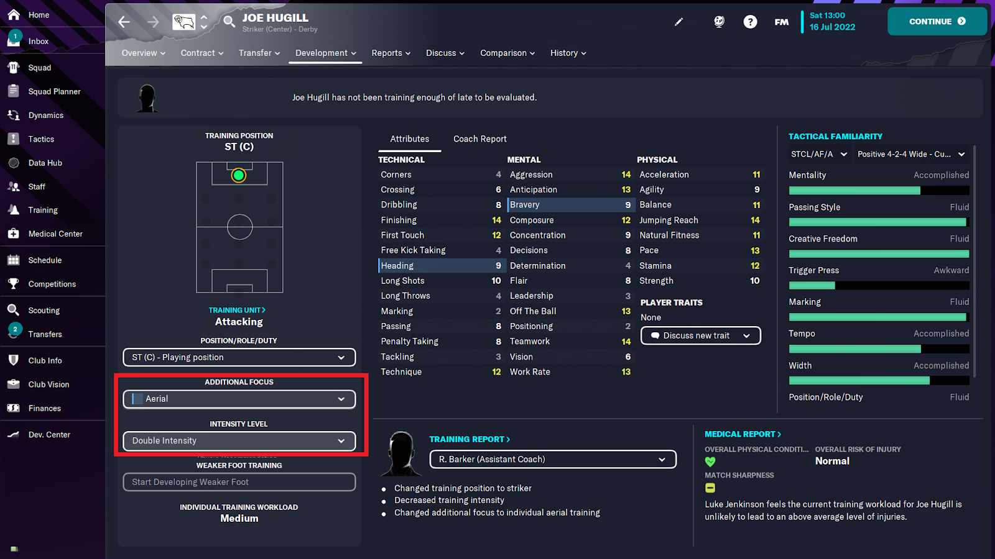Click the Sat 13:00 16 Jul 2022 date
The image size is (995, 559).
coord(832,21)
